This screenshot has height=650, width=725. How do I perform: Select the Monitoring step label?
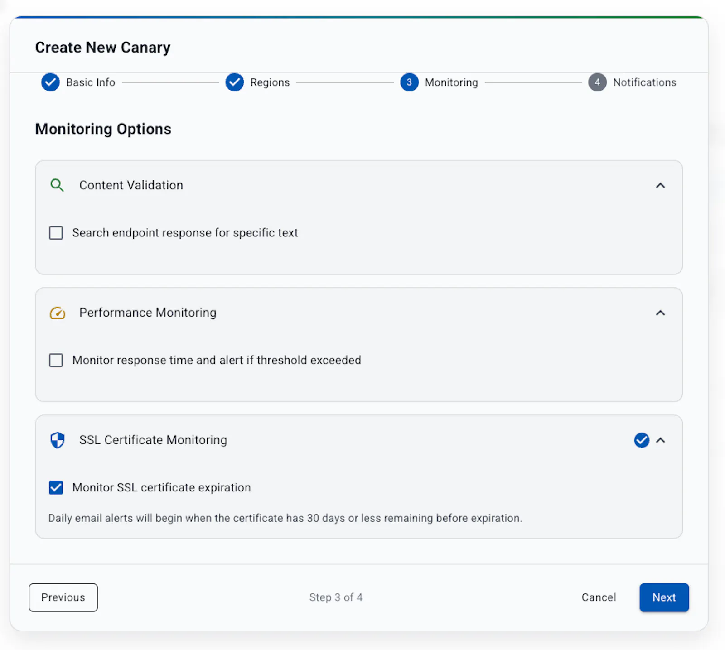click(x=451, y=82)
